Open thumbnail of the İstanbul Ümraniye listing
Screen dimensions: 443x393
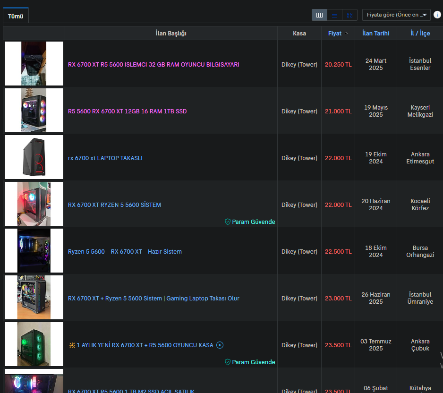[x=34, y=297]
